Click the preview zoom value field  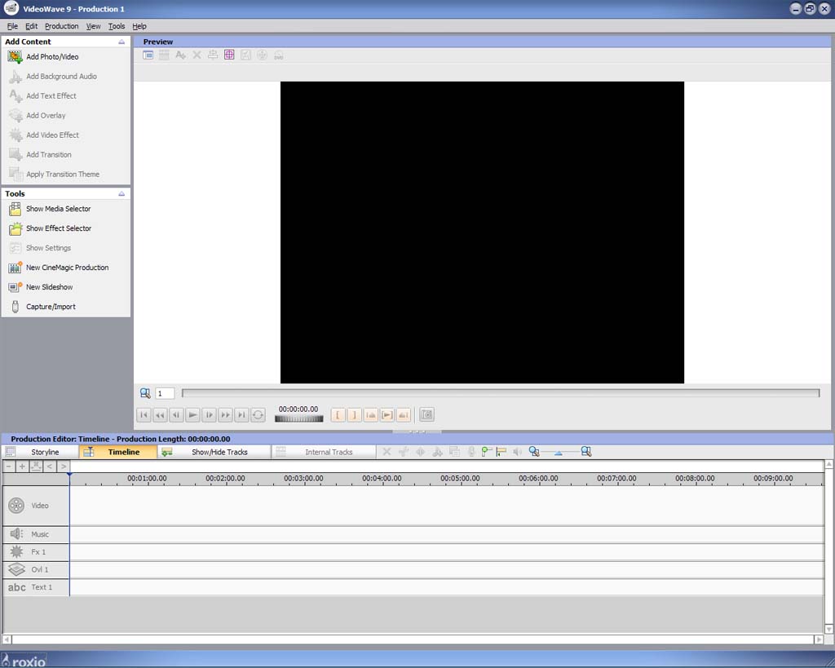(x=165, y=393)
